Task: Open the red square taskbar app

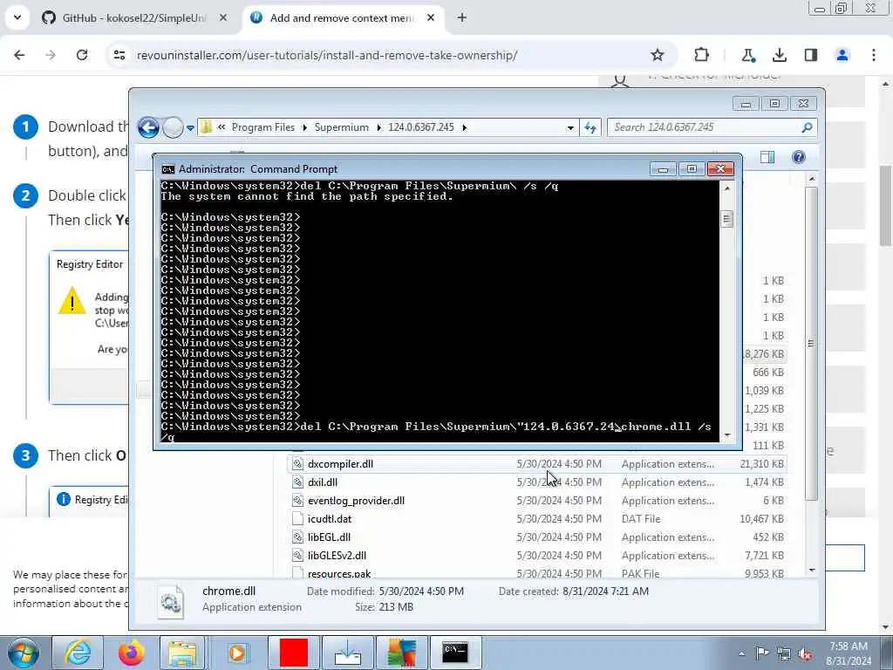Action: click(293, 653)
